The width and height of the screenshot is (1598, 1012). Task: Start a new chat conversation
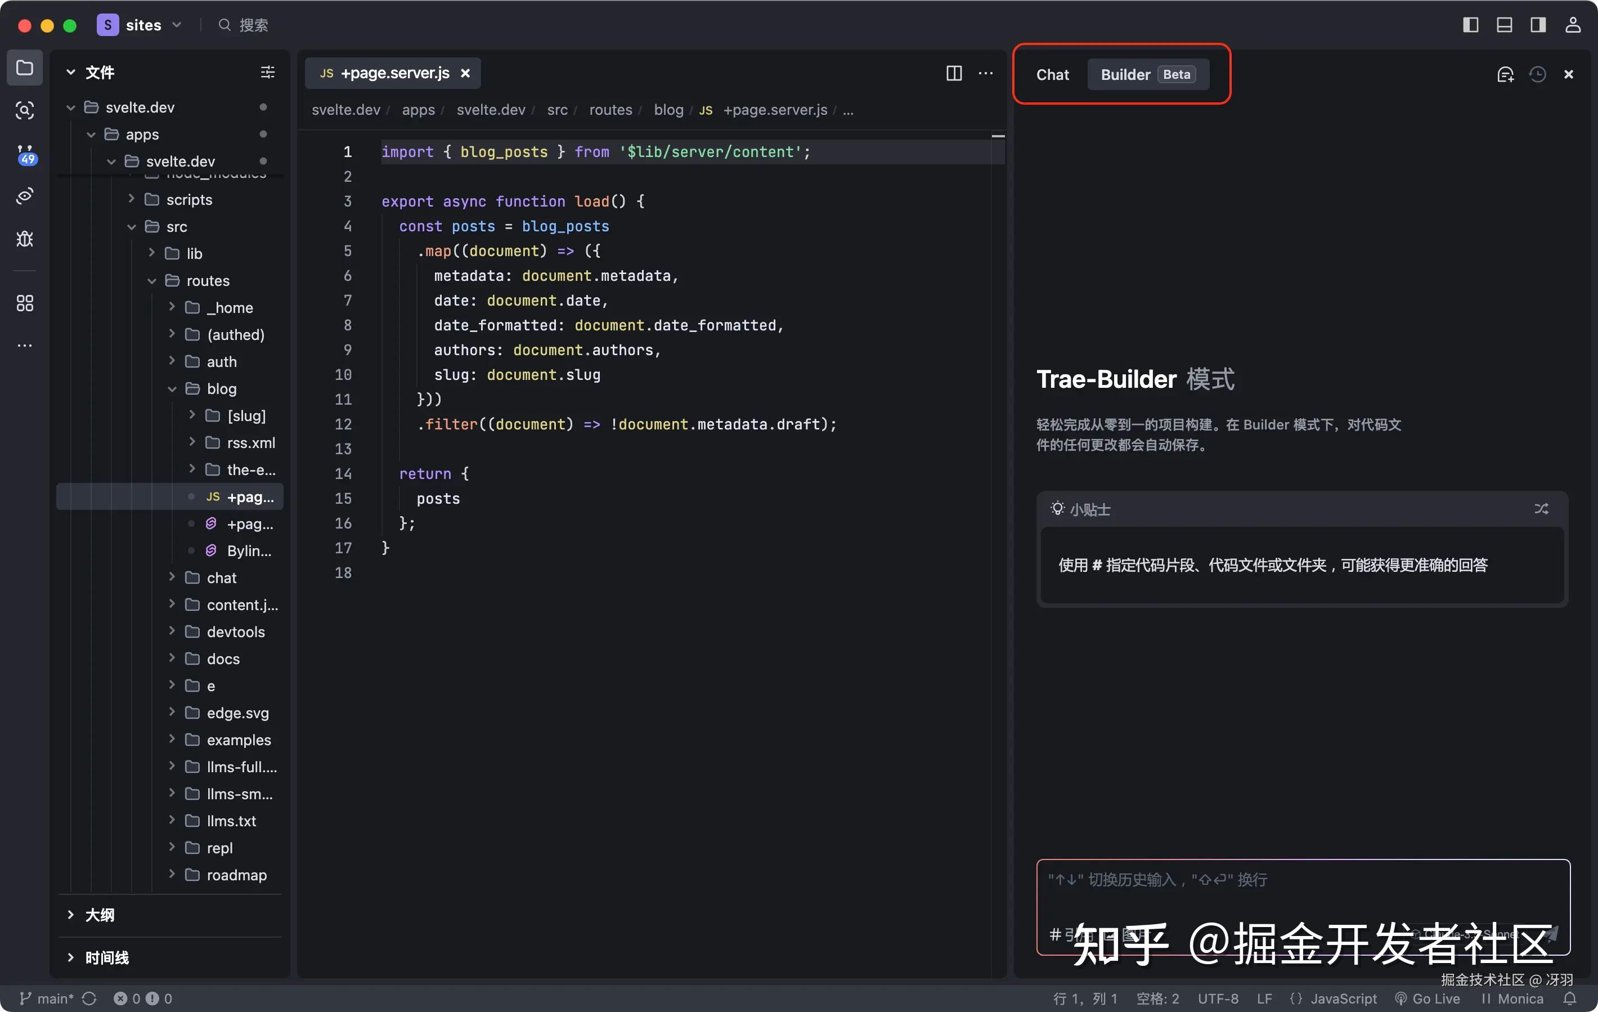point(1506,74)
